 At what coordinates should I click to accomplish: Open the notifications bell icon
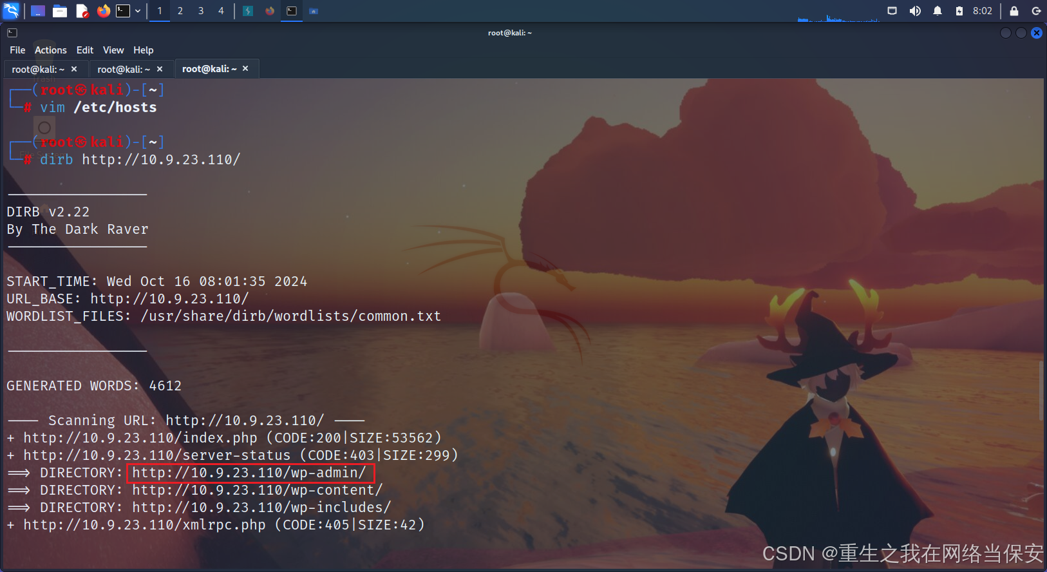point(938,11)
